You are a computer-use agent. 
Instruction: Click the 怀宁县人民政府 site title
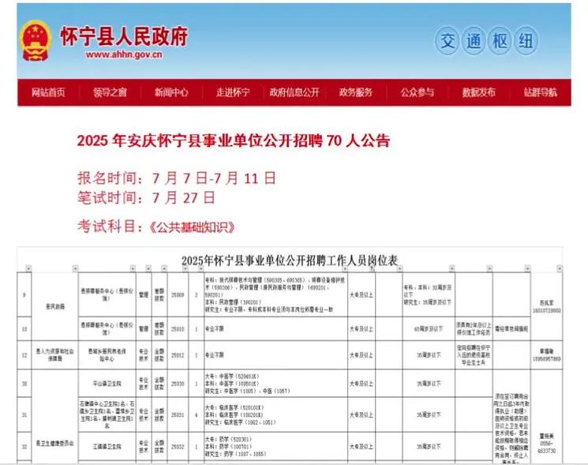(124, 36)
